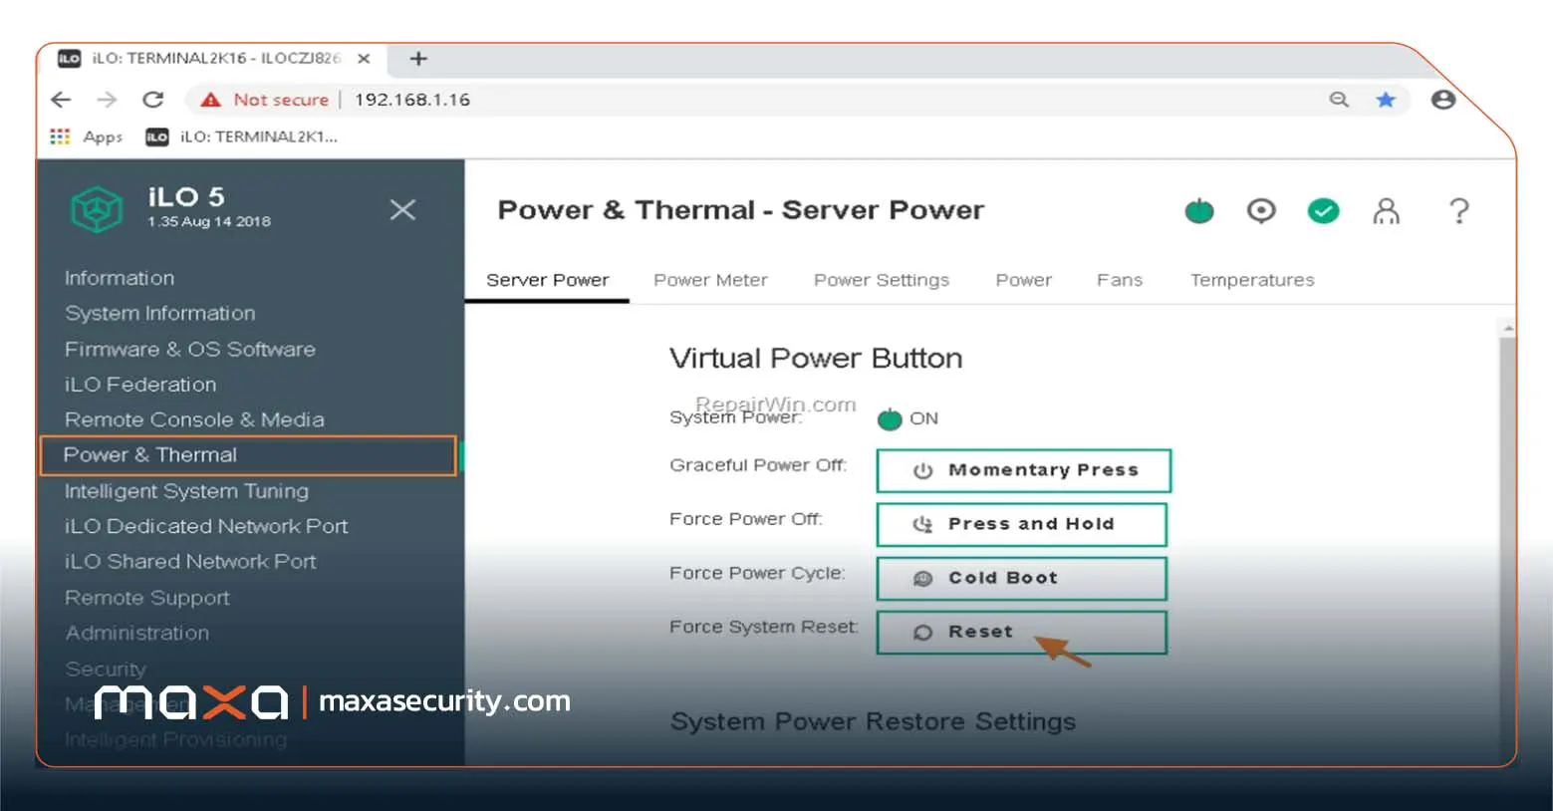Click the Cold Boot button
The image size is (1553, 811).
tap(1022, 578)
